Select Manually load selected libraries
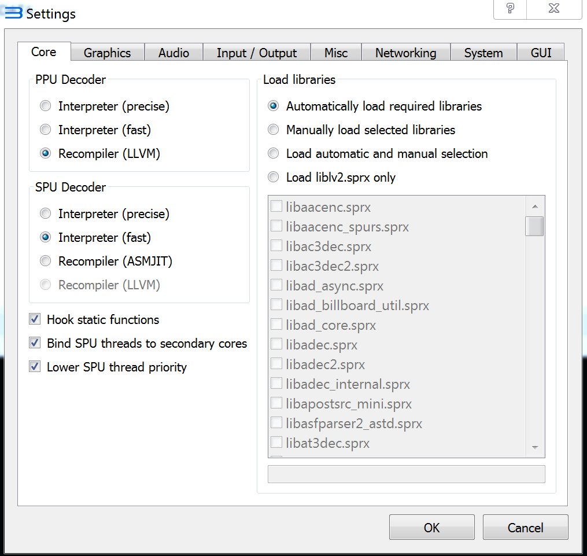587x556 pixels. coord(274,130)
